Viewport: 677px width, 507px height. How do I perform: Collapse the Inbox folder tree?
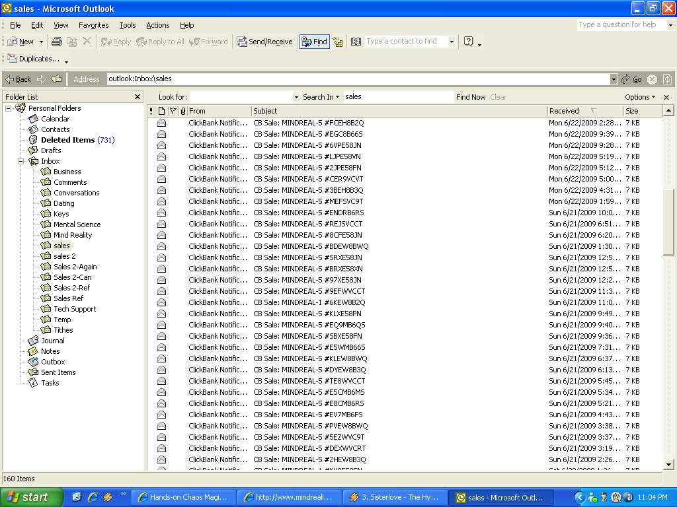(x=20, y=161)
